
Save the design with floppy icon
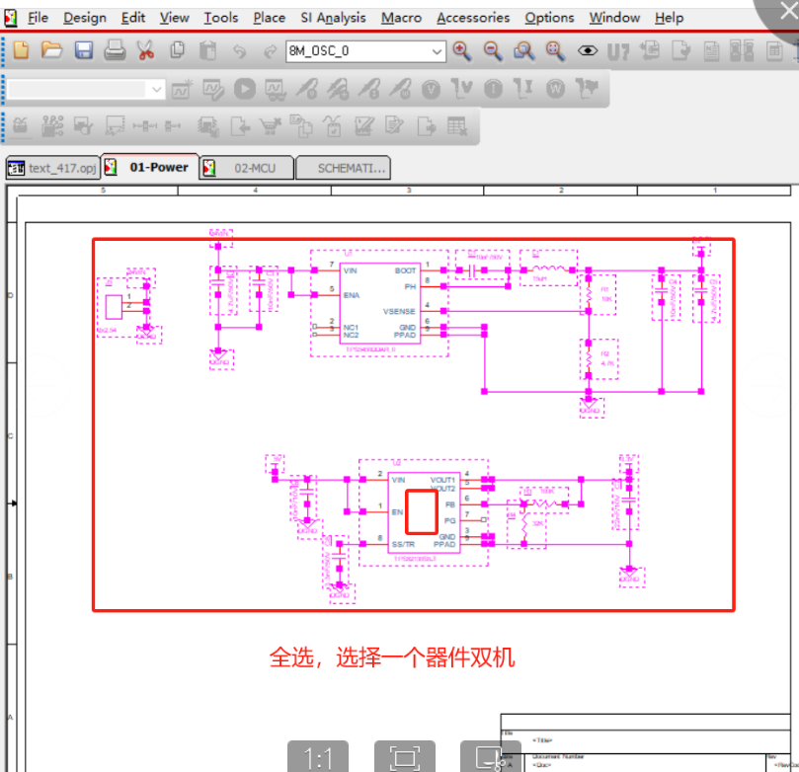(84, 50)
